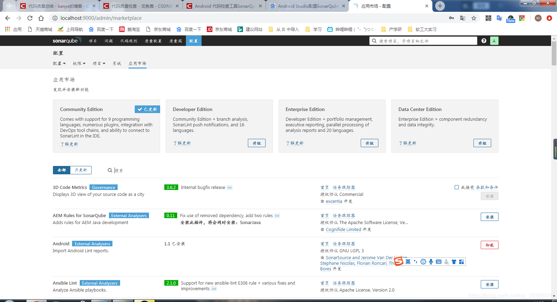Click the browser address bar URL
This screenshot has height=302, width=557.
[101, 18]
